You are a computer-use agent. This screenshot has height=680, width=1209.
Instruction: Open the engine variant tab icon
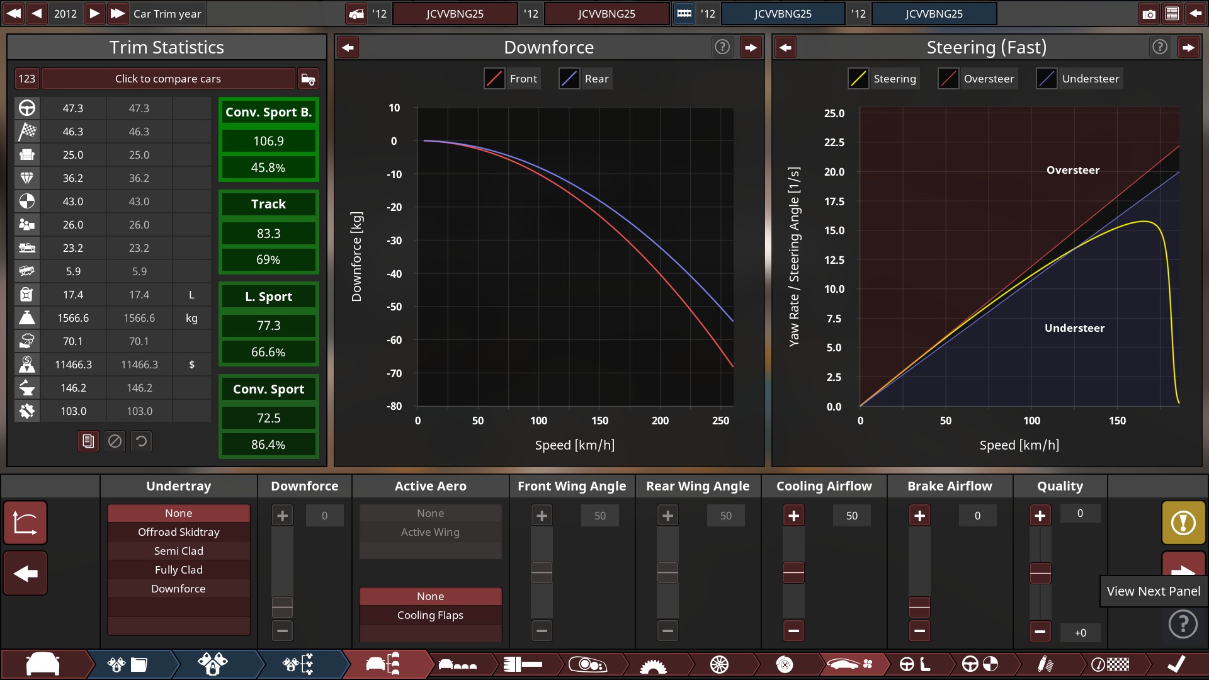pos(213,664)
